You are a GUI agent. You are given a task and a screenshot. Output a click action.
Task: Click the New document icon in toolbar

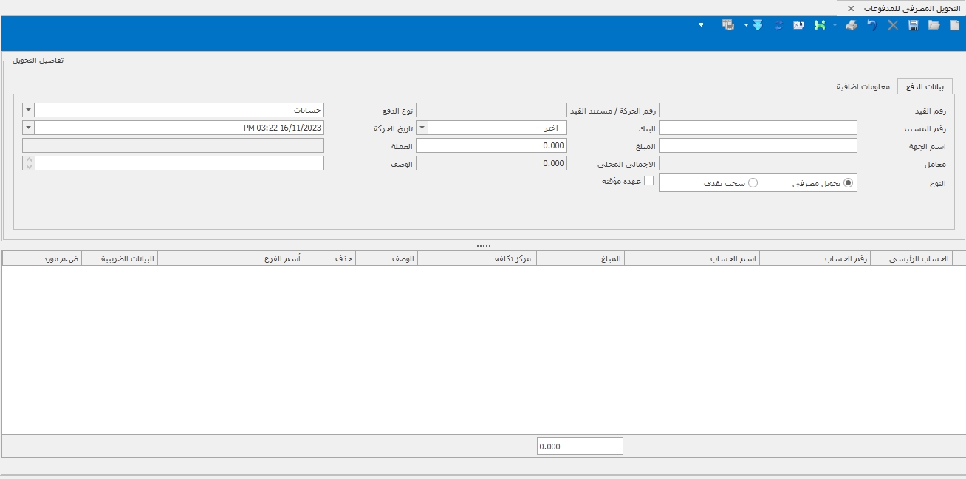954,25
